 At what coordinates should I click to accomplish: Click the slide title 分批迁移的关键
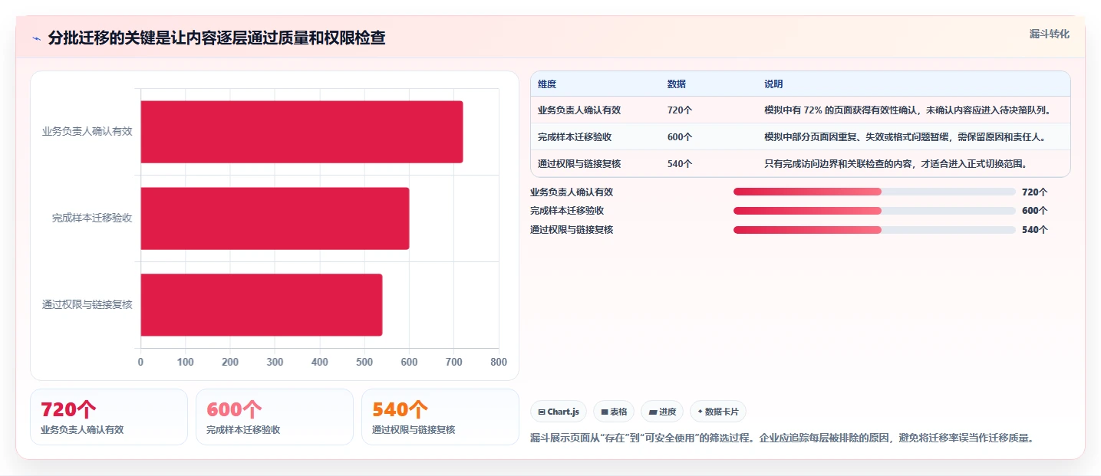point(216,38)
